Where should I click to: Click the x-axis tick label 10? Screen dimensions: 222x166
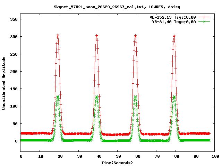pos(41,156)
